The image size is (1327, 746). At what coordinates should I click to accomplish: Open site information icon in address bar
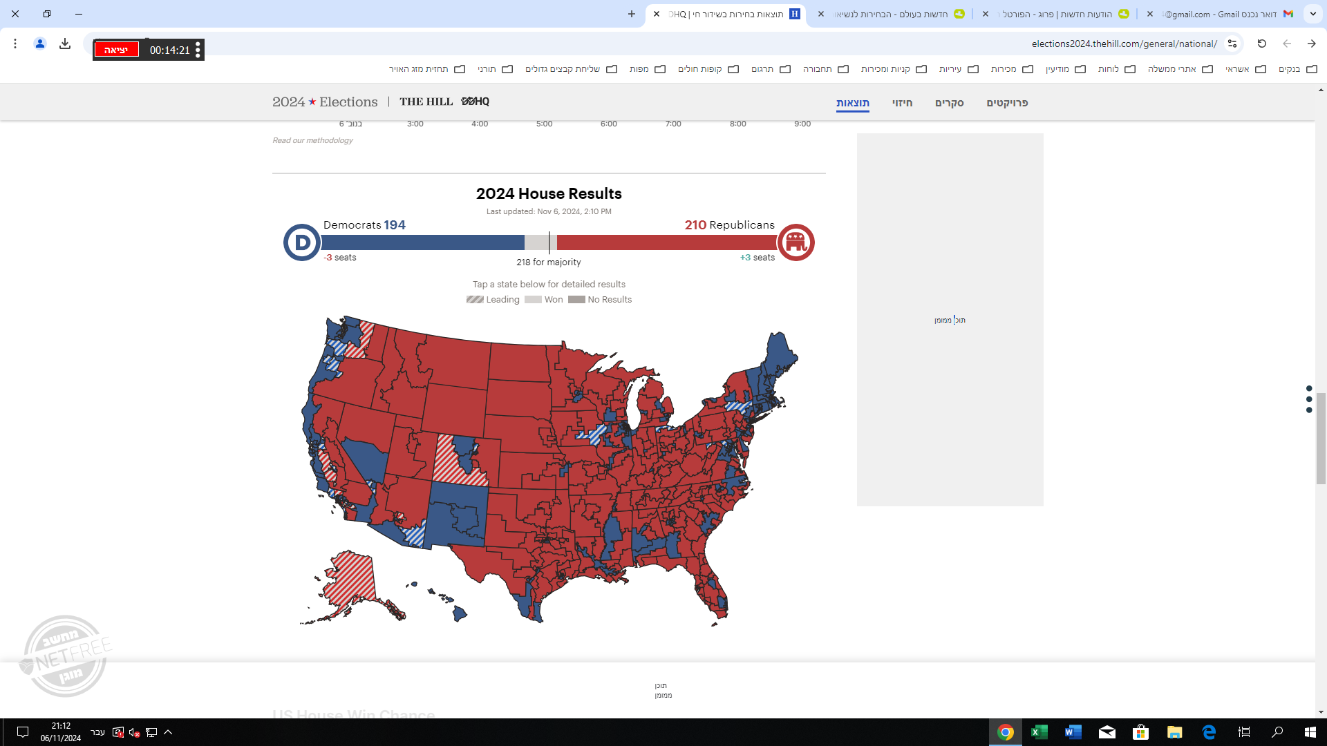pos(1232,44)
